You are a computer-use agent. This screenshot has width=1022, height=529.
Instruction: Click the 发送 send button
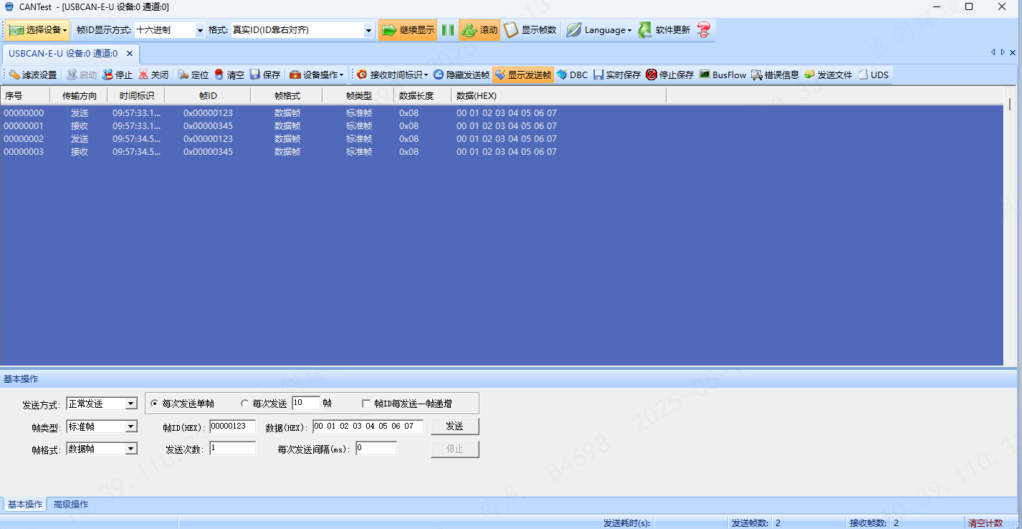[x=454, y=426]
